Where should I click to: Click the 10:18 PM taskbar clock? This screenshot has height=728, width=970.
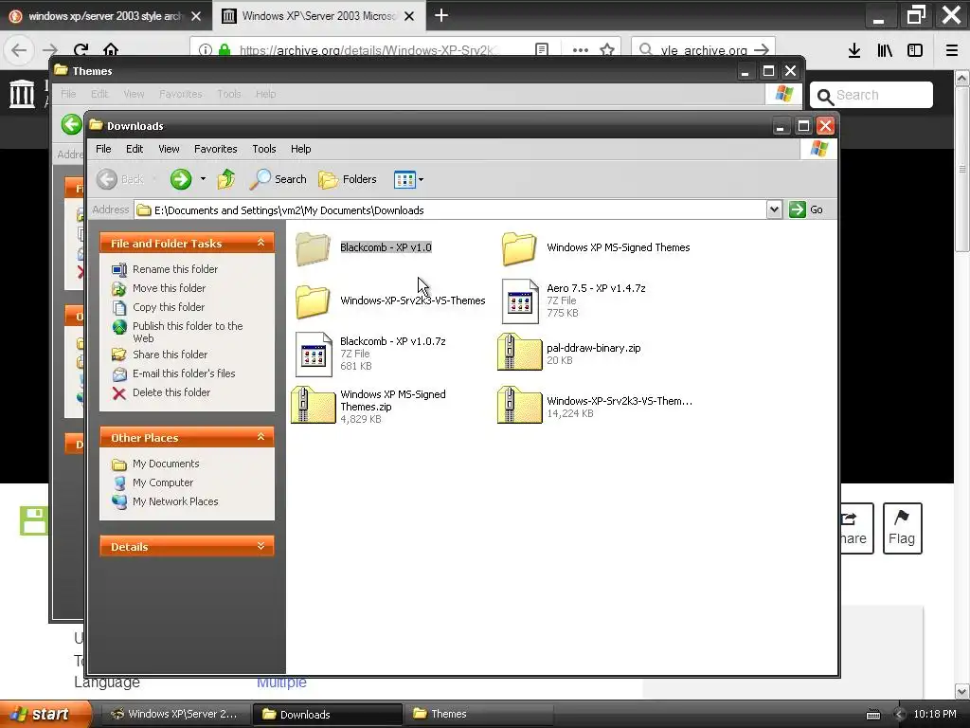click(x=935, y=714)
